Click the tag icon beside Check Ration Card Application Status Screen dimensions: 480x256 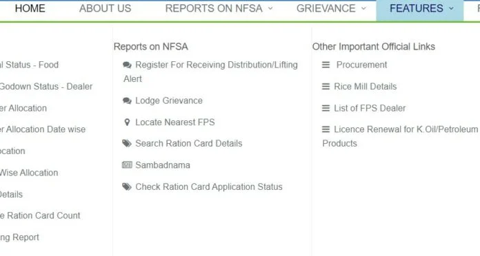tap(127, 186)
